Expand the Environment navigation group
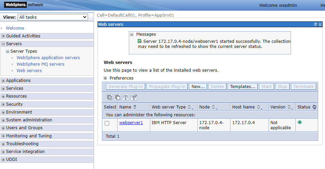This screenshot has width=325, height=169. click(x=3, y=113)
